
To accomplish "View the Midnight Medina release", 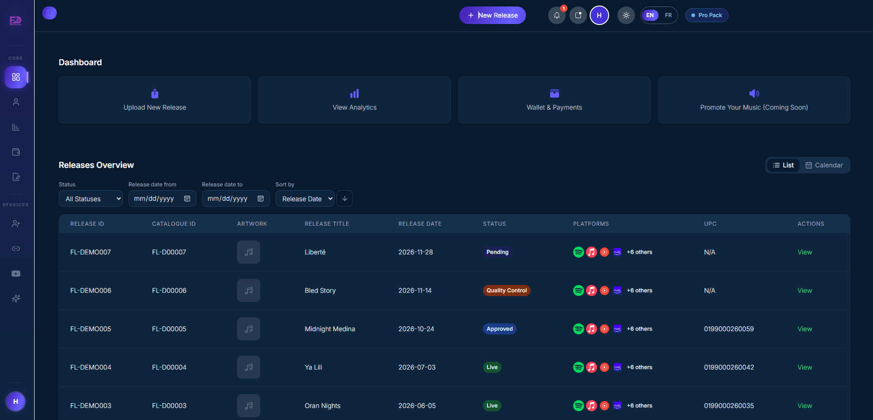I will (x=805, y=329).
